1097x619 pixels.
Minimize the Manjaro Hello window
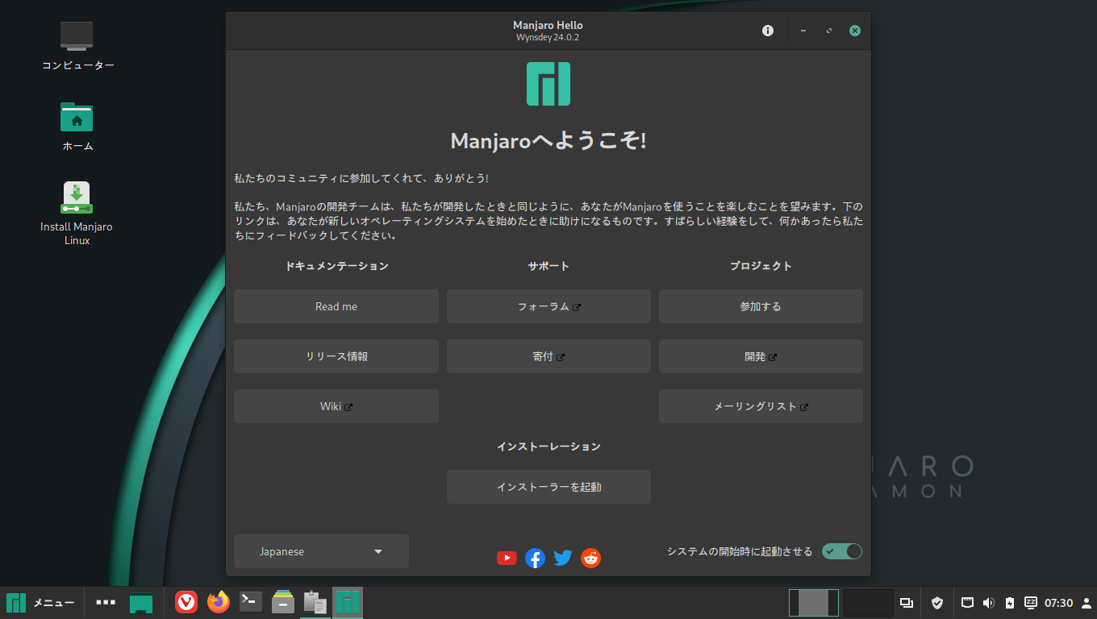click(803, 31)
